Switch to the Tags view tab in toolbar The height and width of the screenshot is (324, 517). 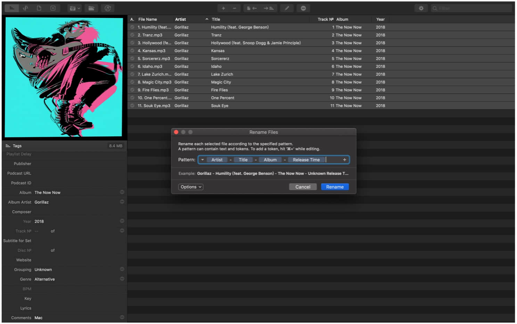12,8
